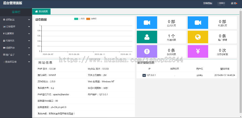Click the IP column header

[x=149, y=69]
